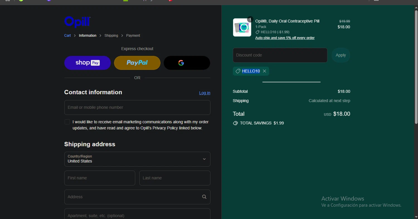Click the Total Savings tag icon
This screenshot has height=219, width=418.
coord(235,123)
